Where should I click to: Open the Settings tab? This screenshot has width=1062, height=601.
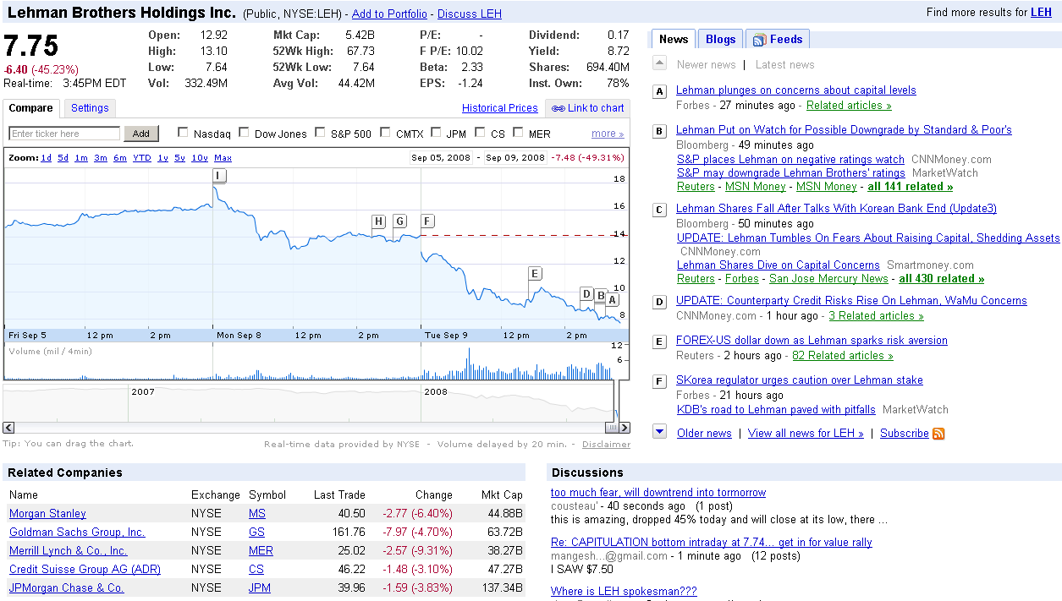click(x=90, y=108)
